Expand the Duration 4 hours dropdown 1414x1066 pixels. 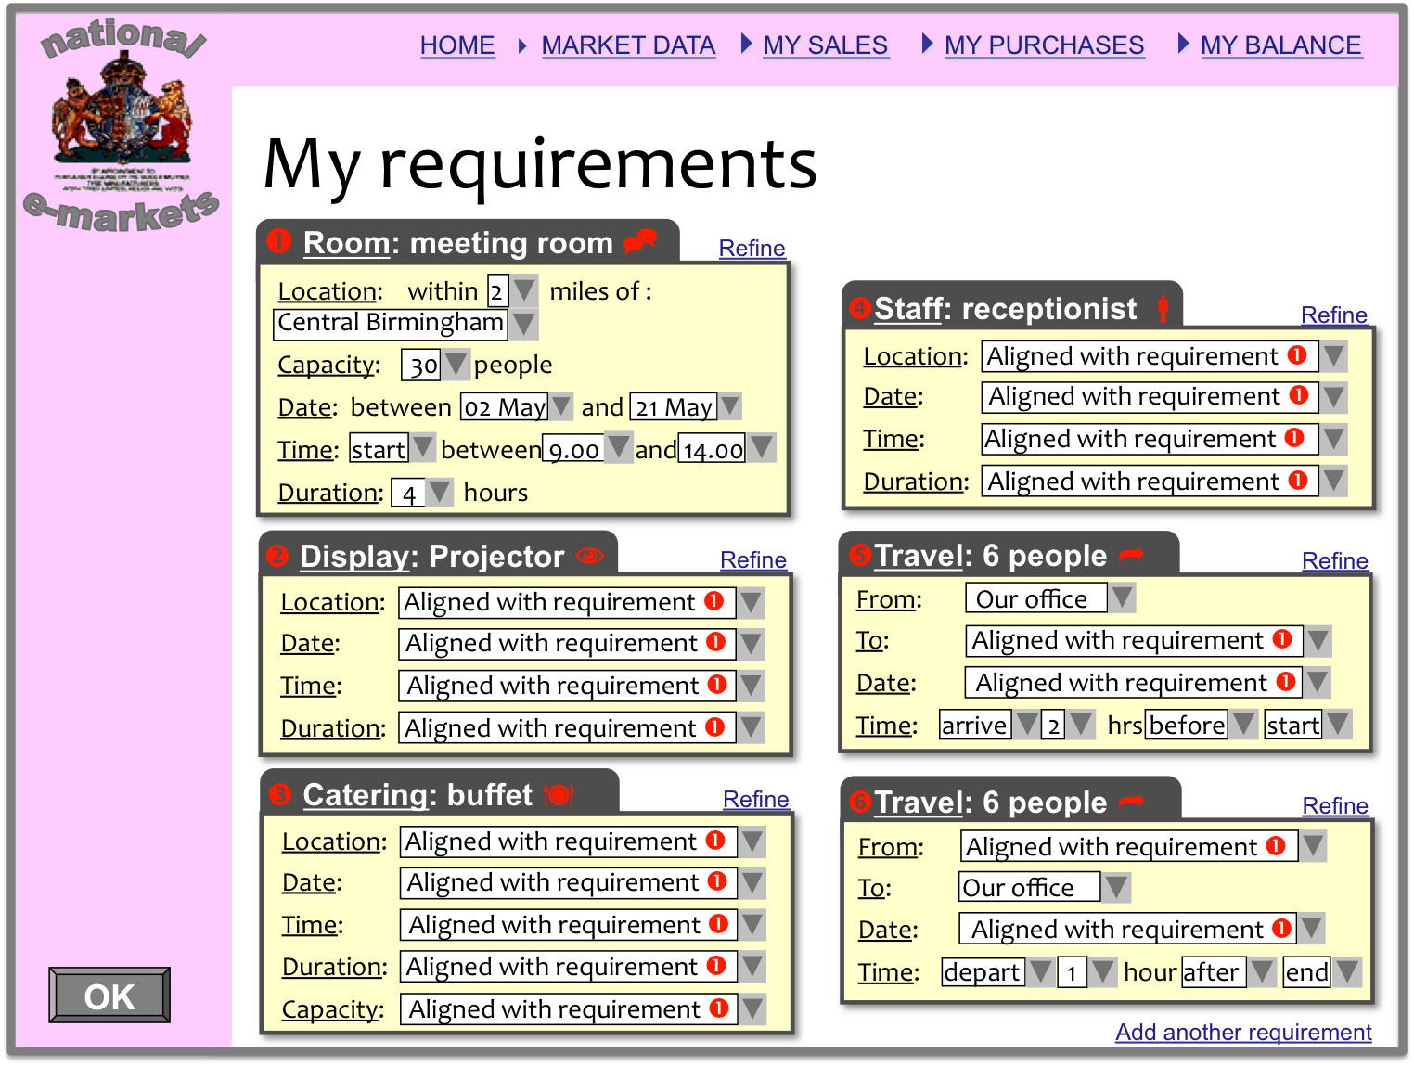tap(439, 492)
